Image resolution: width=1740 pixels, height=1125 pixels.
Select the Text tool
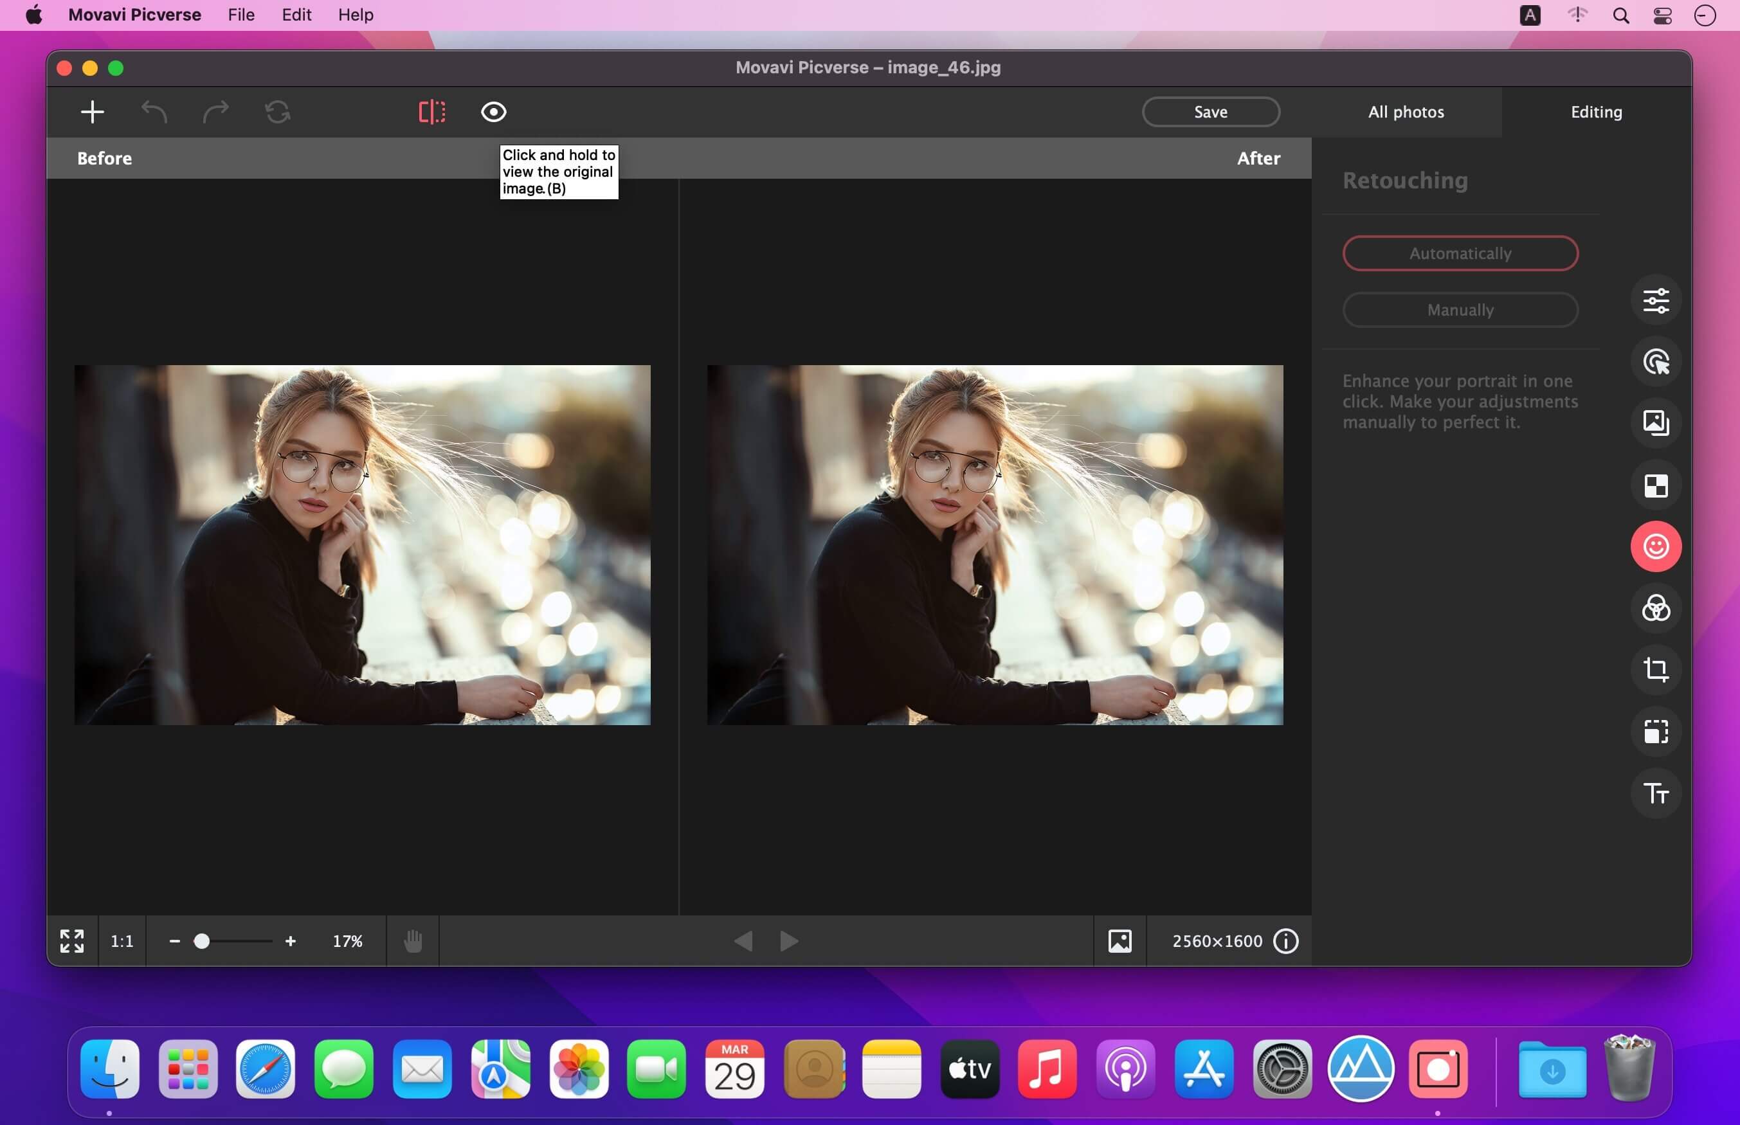[1655, 793]
